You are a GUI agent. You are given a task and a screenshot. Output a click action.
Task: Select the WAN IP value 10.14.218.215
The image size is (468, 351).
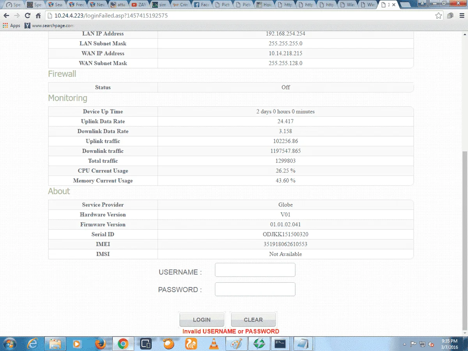(285, 53)
